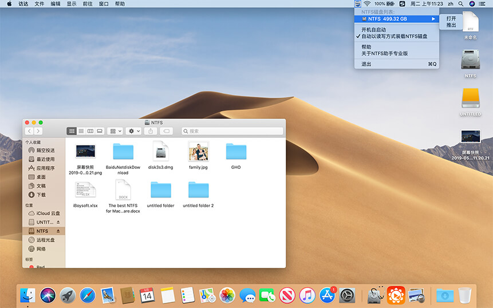The height and width of the screenshot is (308, 493).
Task: Open the group-by arrangement dropdown
Action: coord(115,131)
